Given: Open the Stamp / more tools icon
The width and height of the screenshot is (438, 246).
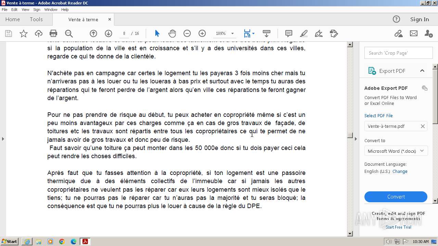Looking at the screenshot, I should (x=334, y=33).
